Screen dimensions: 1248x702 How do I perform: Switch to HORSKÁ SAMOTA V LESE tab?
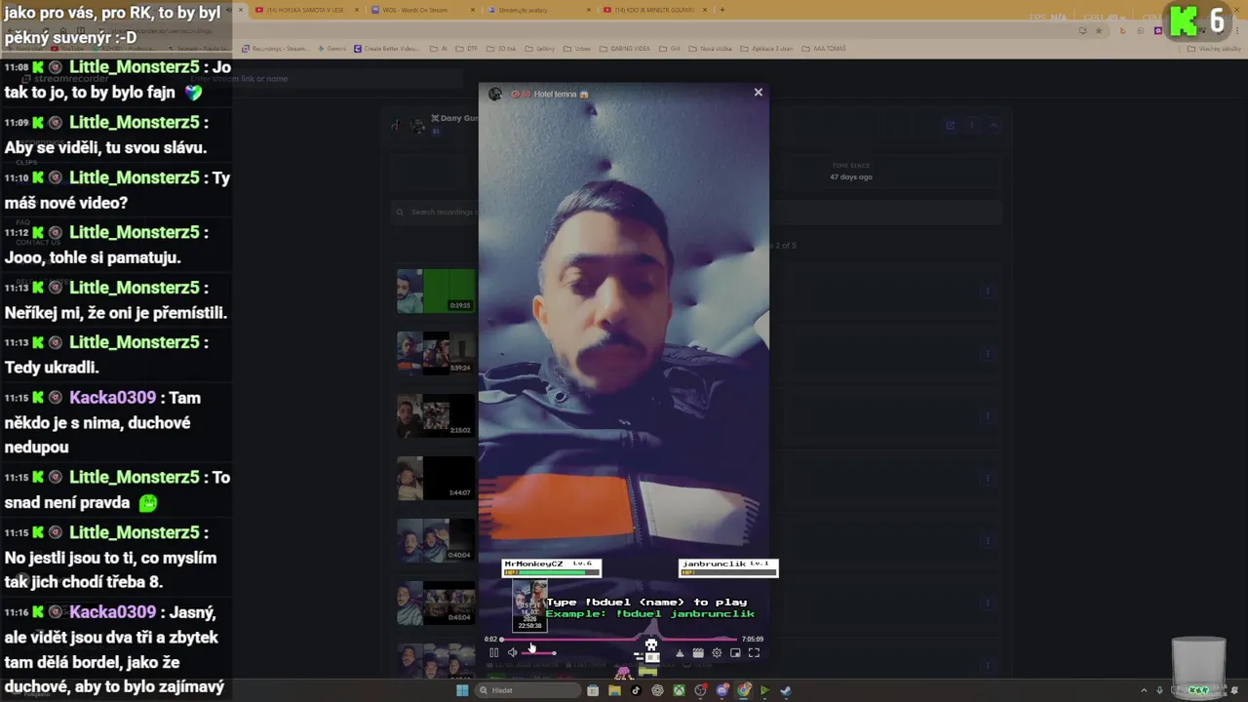pyautogui.click(x=307, y=10)
